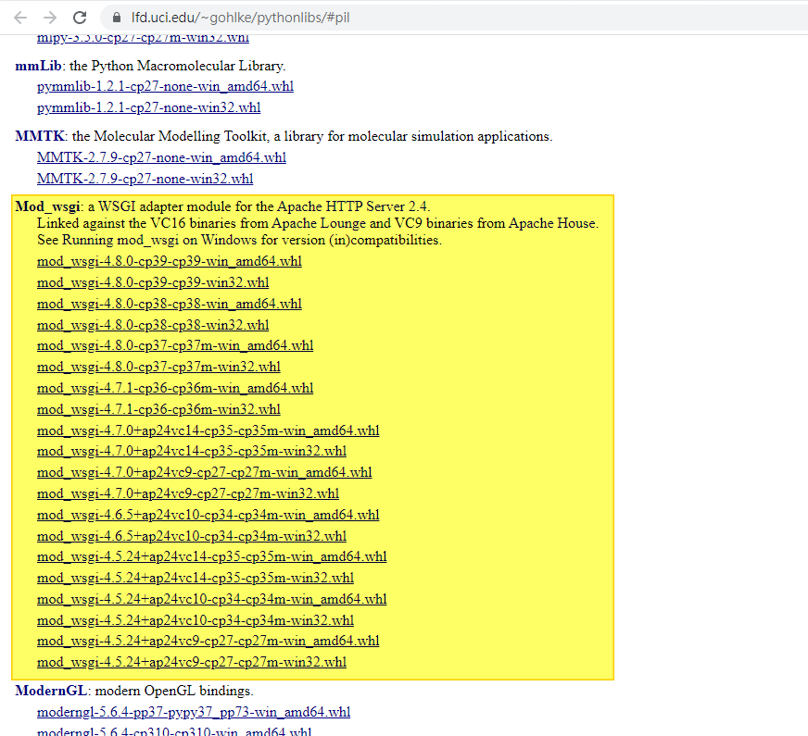Click the mmLib package heading

click(x=38, y=66)
